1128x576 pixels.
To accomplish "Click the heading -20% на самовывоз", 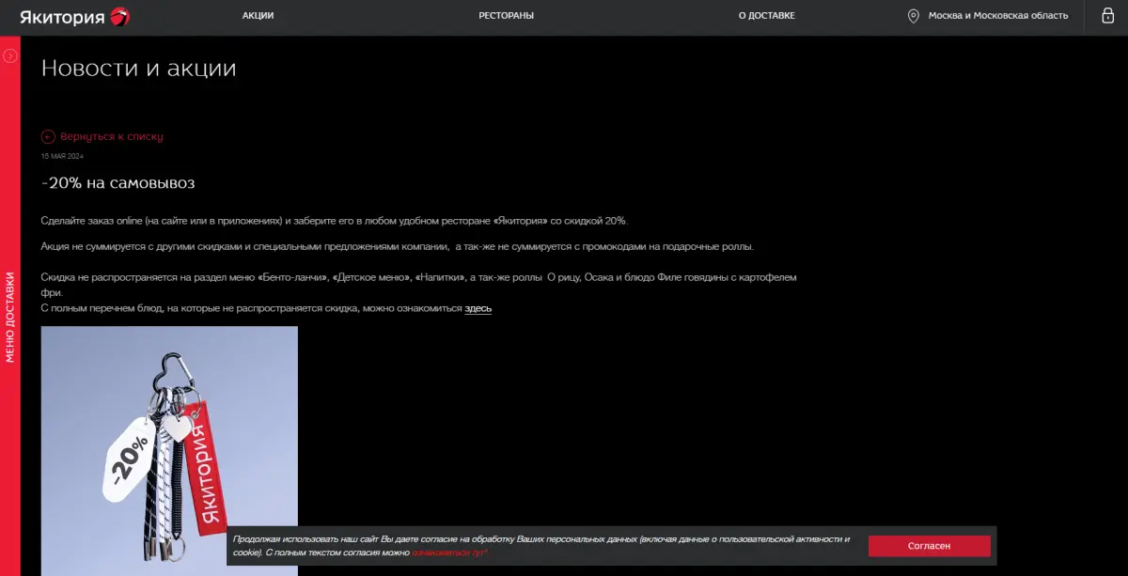I will point(118,183).
